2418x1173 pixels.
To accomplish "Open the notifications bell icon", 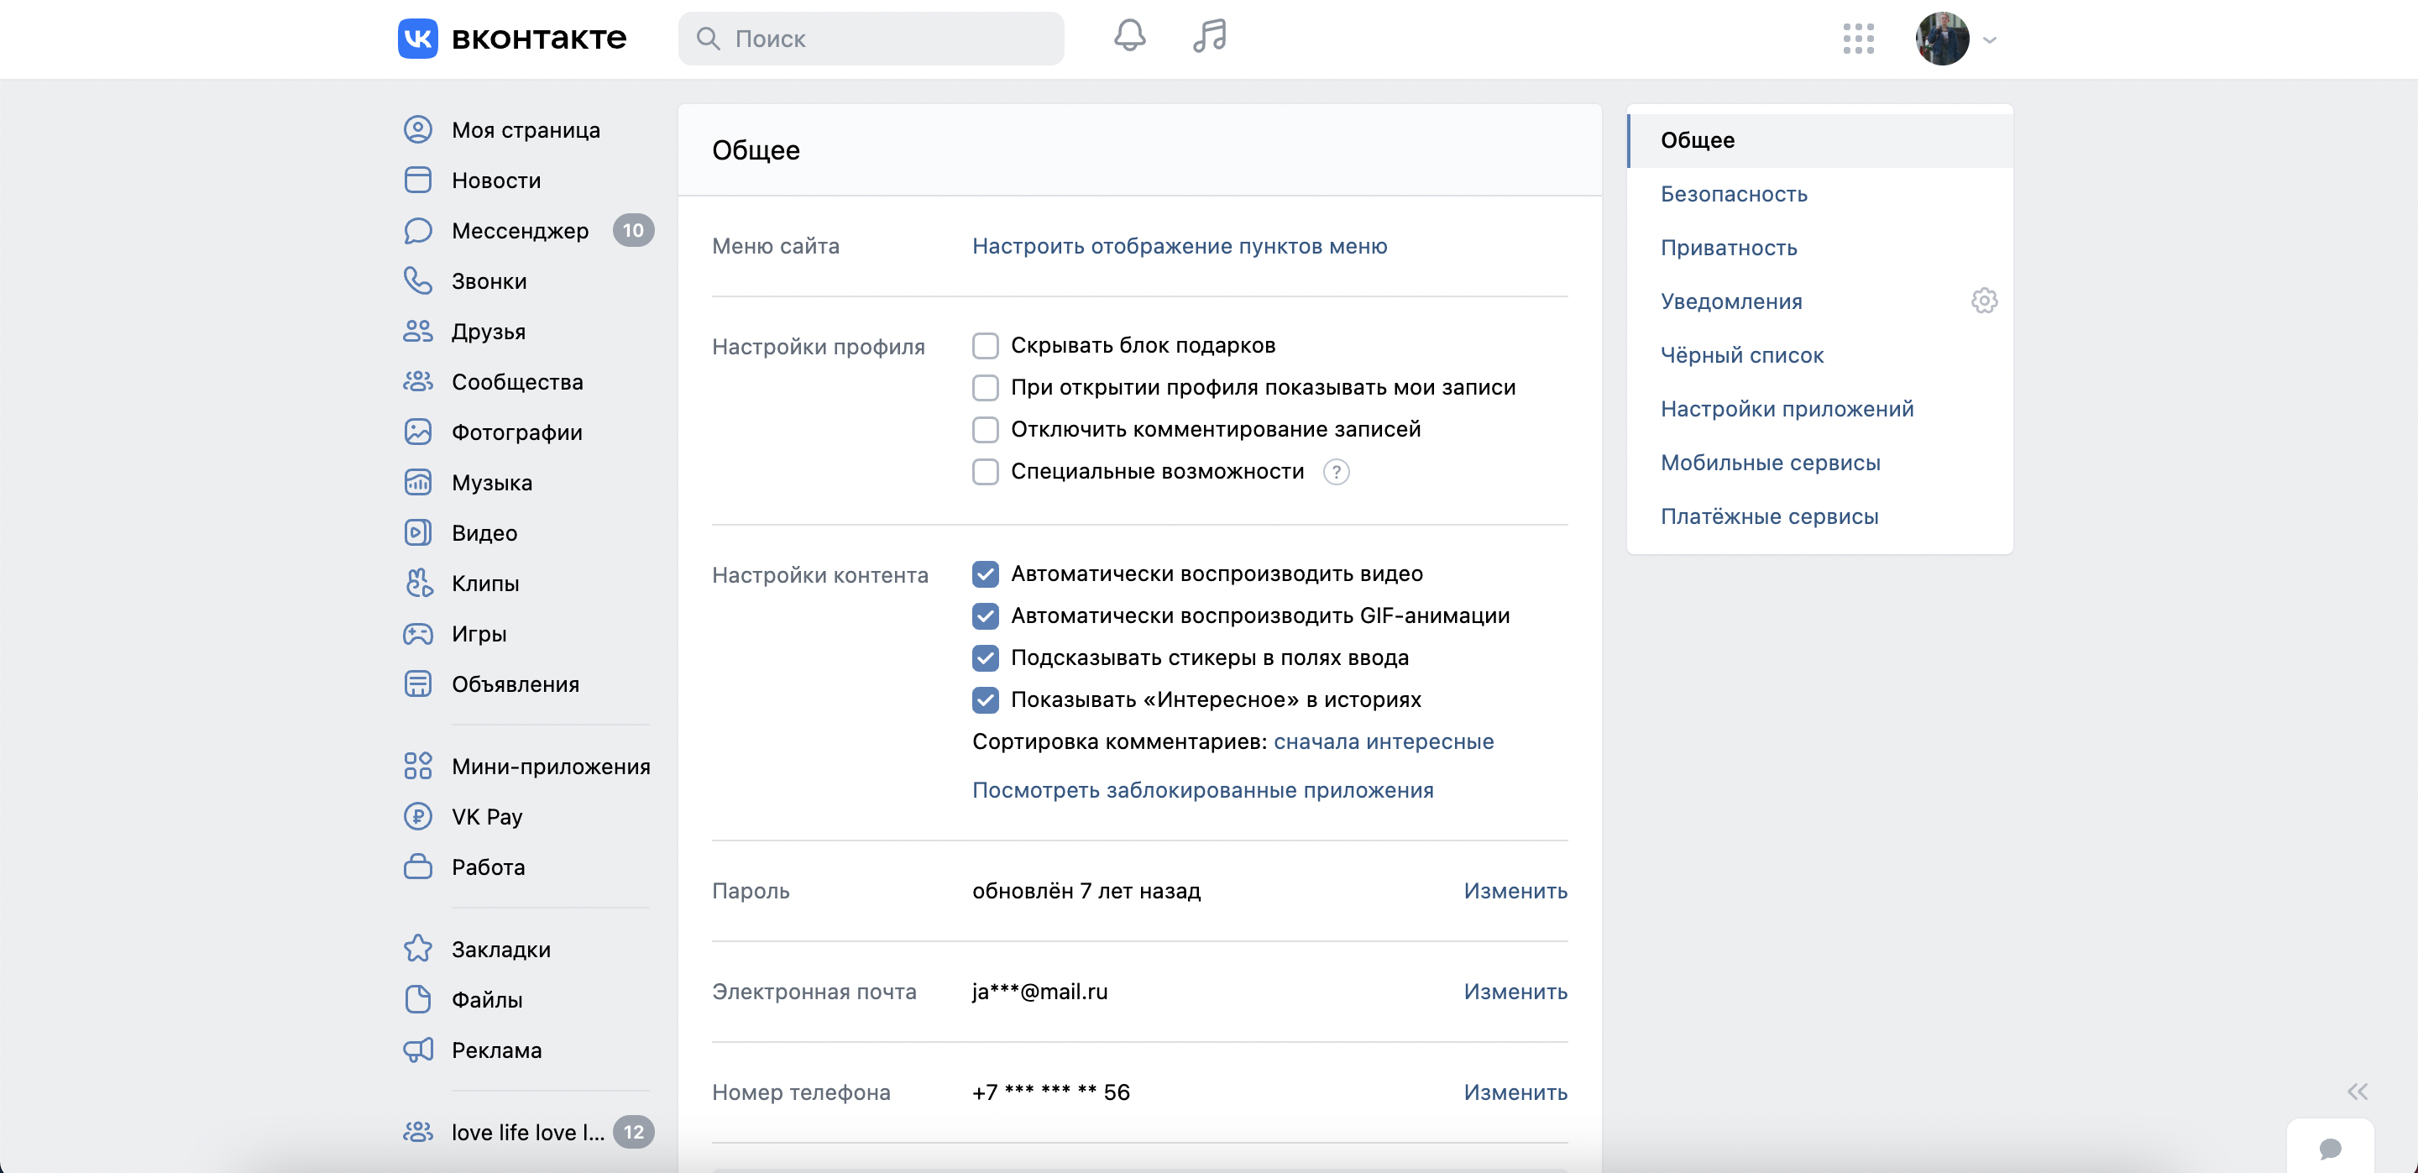I will [x=1129, y=37].
